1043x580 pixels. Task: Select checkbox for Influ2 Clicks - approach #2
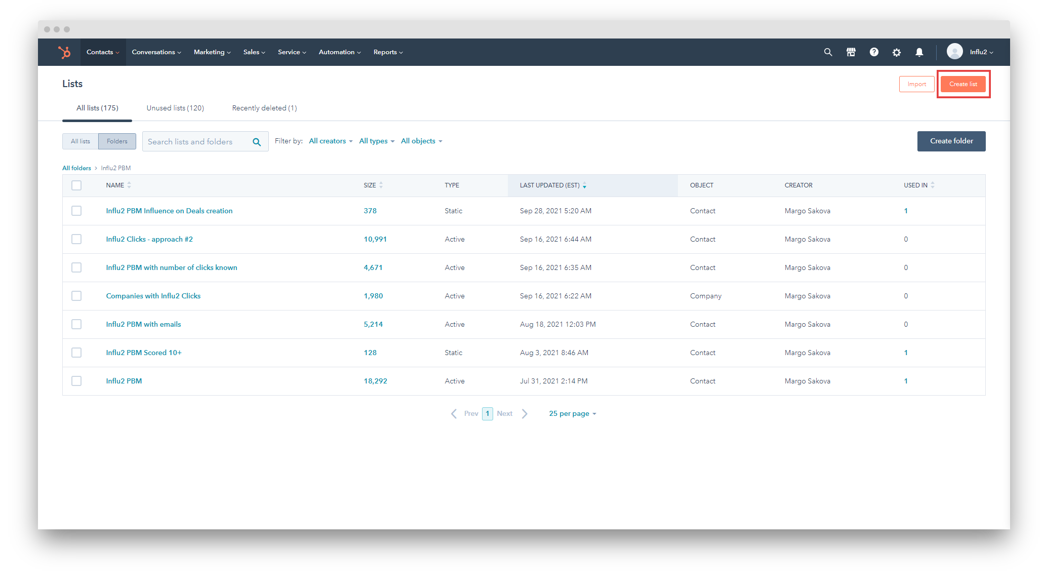click(x=76, y=239)
